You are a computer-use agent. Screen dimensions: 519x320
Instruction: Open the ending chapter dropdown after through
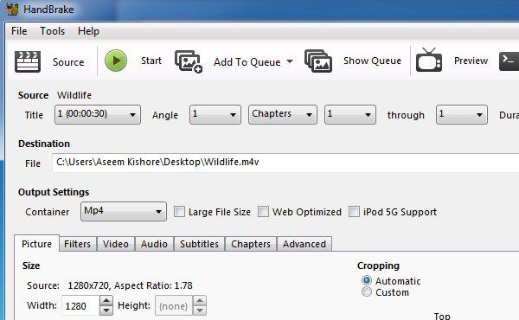click(x=462, y=114)
